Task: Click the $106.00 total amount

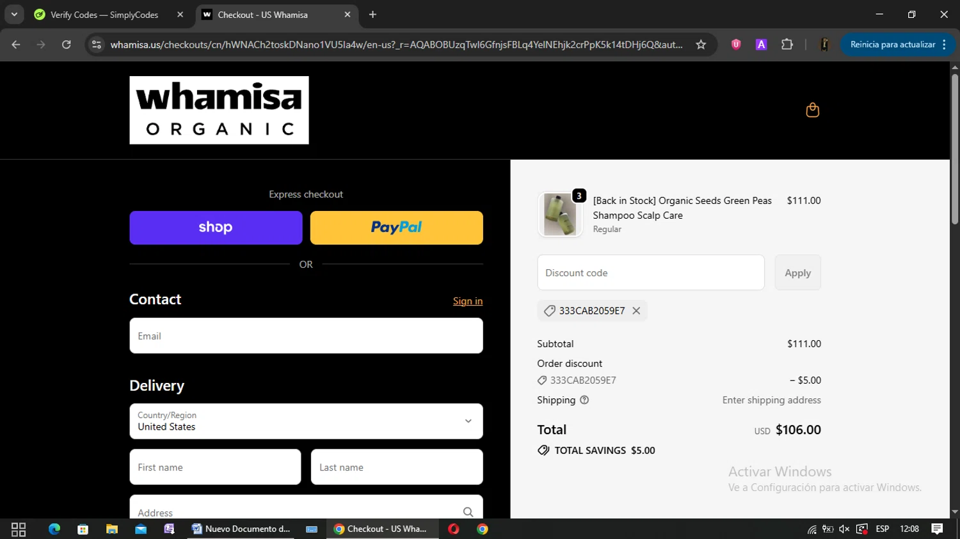Action: pos(798,430)
